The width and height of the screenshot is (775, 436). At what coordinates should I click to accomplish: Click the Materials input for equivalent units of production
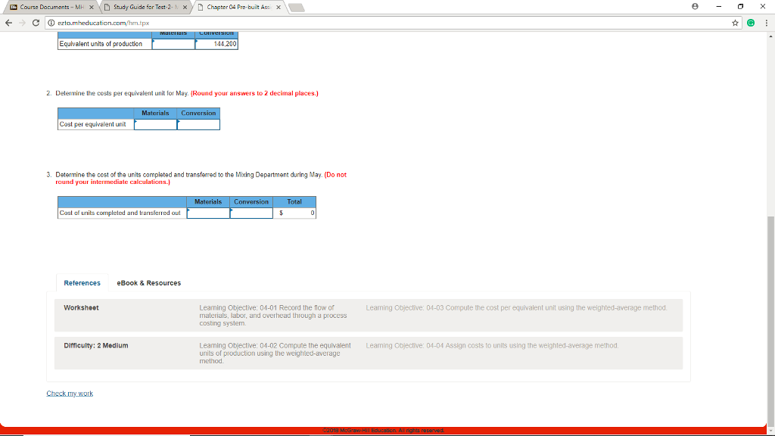[173, 43]
